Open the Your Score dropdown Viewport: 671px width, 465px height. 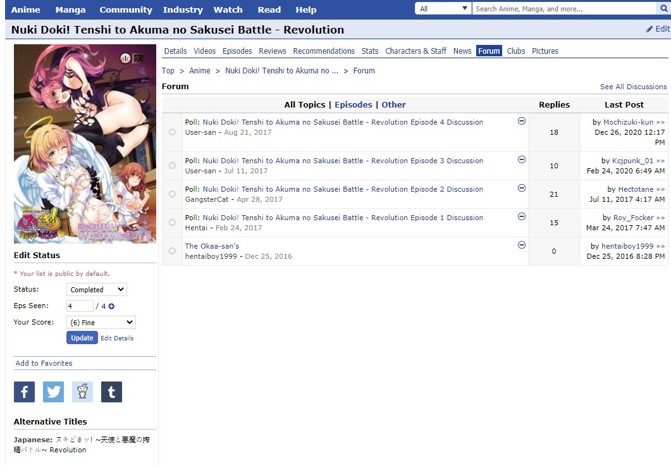click(x=101, y=323)
